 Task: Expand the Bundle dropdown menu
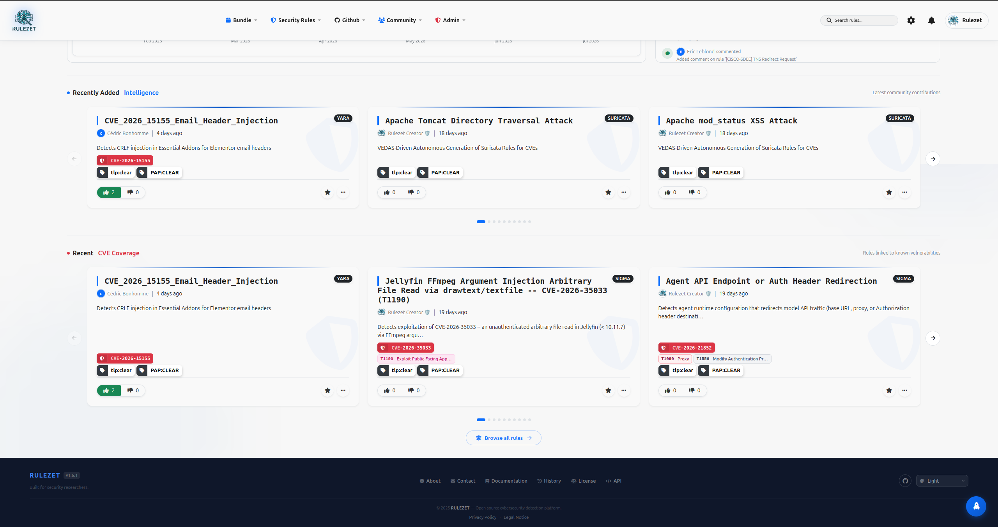241,20
